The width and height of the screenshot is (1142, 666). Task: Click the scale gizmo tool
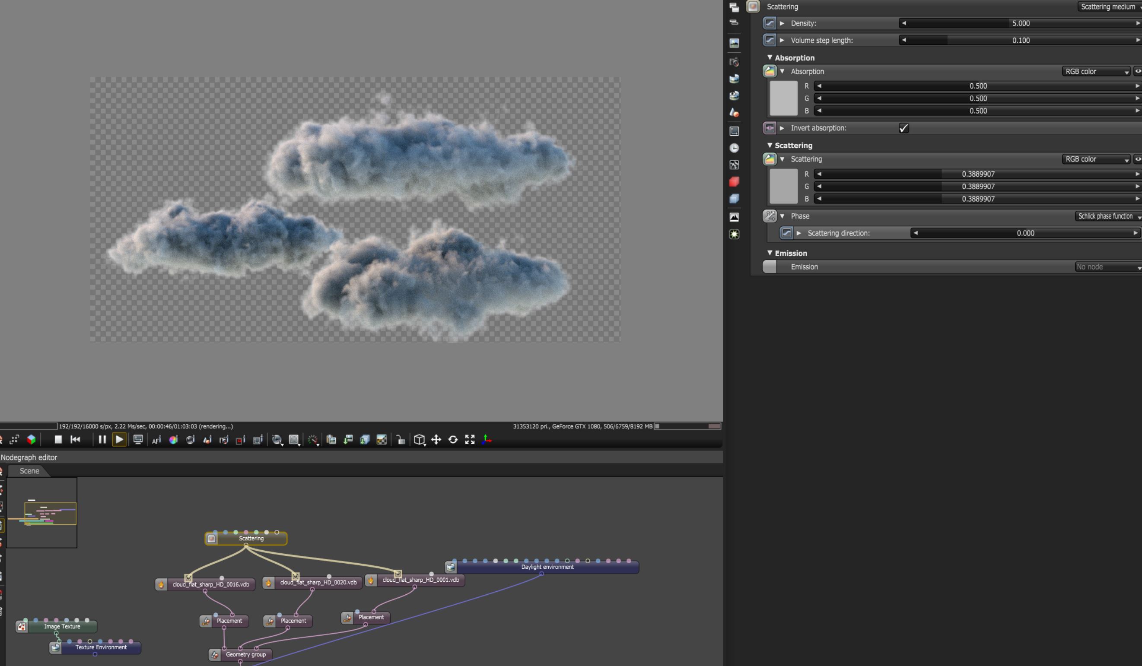(470, 440)
